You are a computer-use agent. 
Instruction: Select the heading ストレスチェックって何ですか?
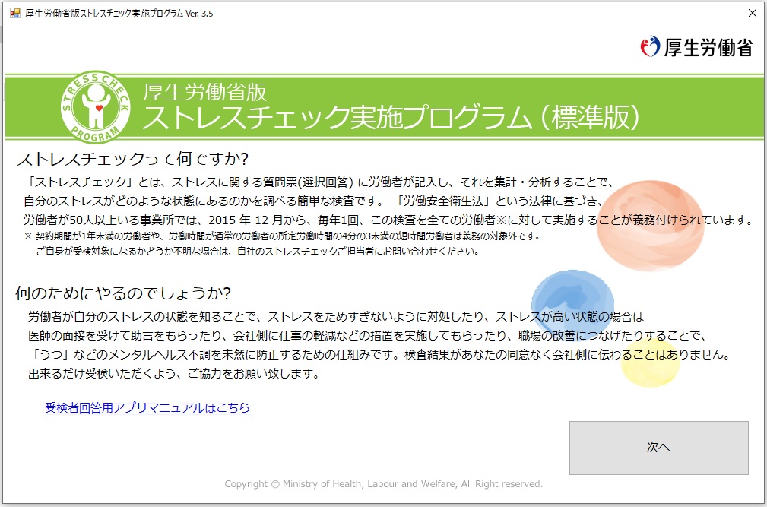point(132,159)
